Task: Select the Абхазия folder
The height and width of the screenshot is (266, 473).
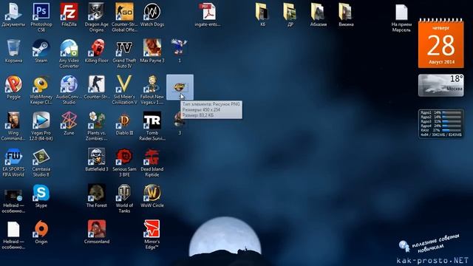Action: tap(319, 12)
